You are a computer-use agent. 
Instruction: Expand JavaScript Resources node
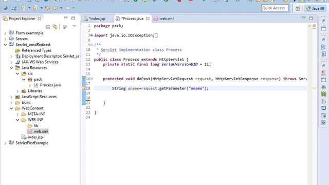(x=11, y=97)
